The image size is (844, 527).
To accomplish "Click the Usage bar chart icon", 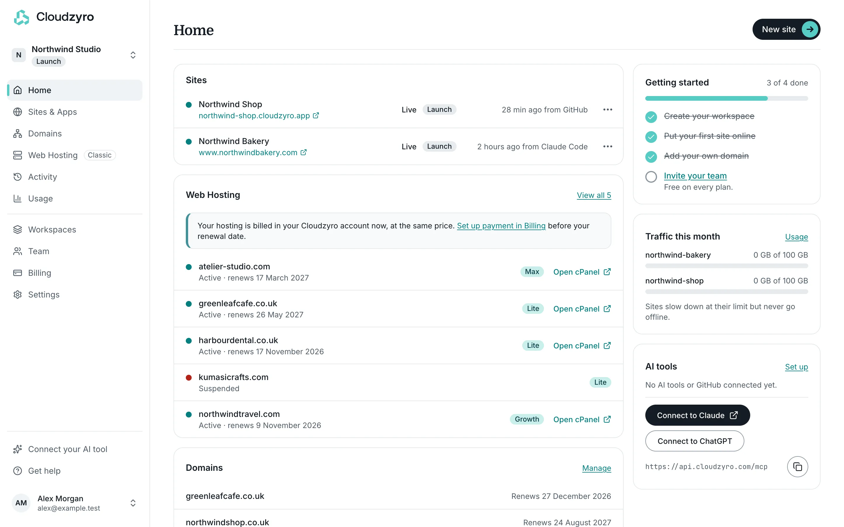I will pyautogui.click(x=18, y=198).
